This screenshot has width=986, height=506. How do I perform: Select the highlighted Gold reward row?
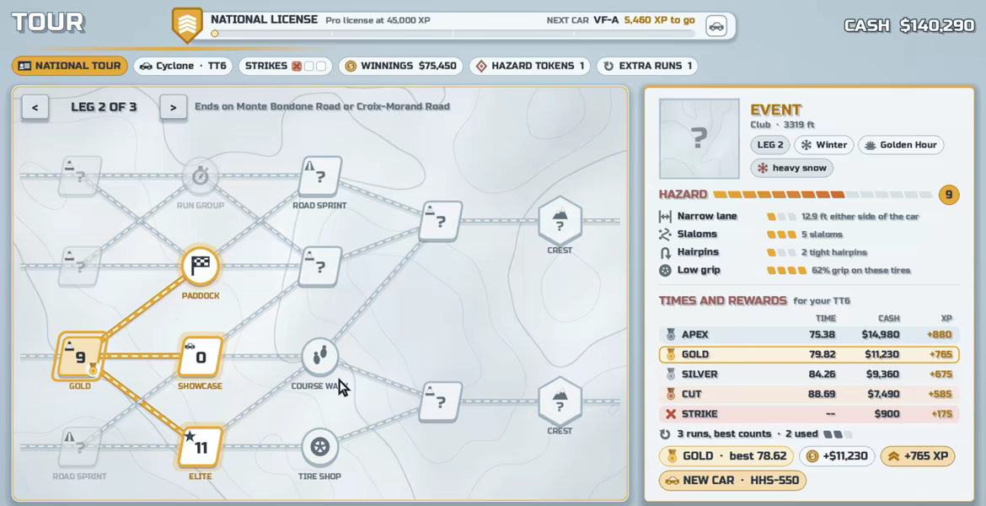809,354
